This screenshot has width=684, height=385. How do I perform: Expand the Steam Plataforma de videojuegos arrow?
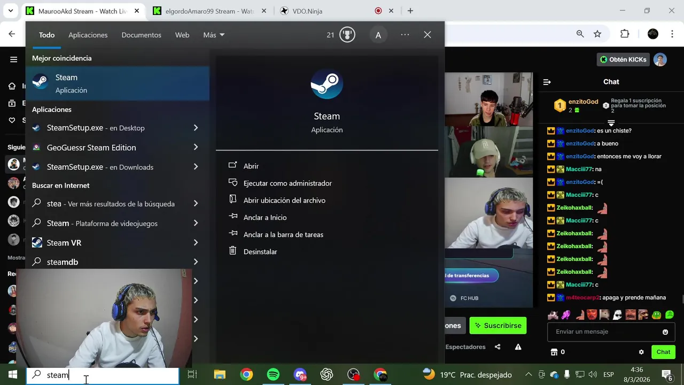click(196, 223)
